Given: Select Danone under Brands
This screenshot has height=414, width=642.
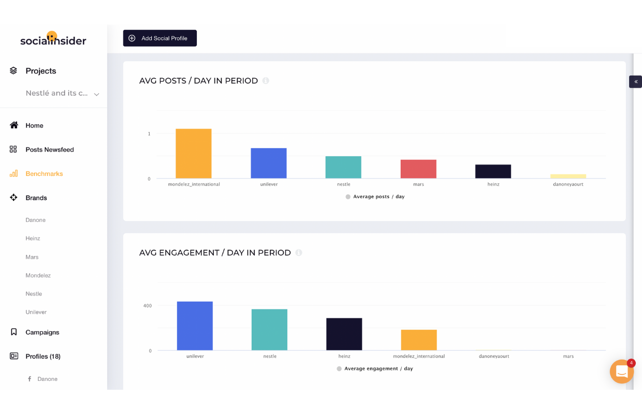Looking at the screenshot, I should (x=36, y=220).
